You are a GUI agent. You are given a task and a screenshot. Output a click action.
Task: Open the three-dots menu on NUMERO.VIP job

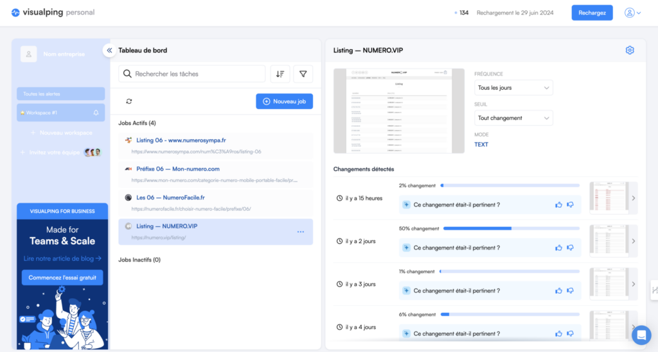(301, 232)
